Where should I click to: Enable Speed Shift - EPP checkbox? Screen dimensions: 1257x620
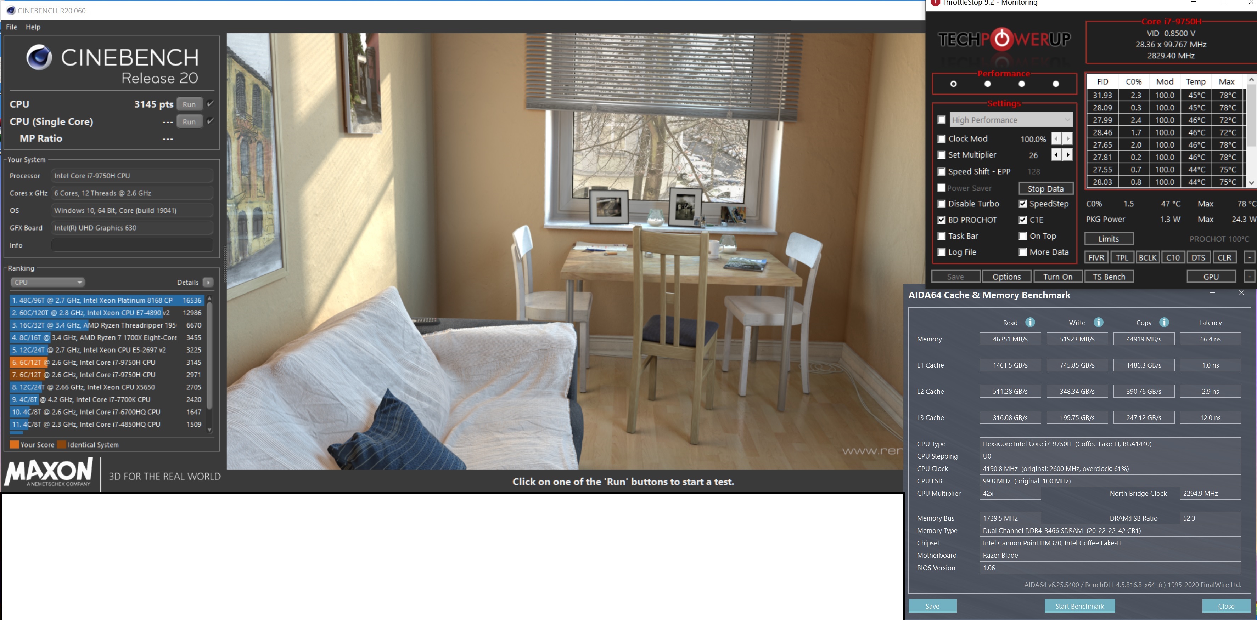click(x=941, y=172)
